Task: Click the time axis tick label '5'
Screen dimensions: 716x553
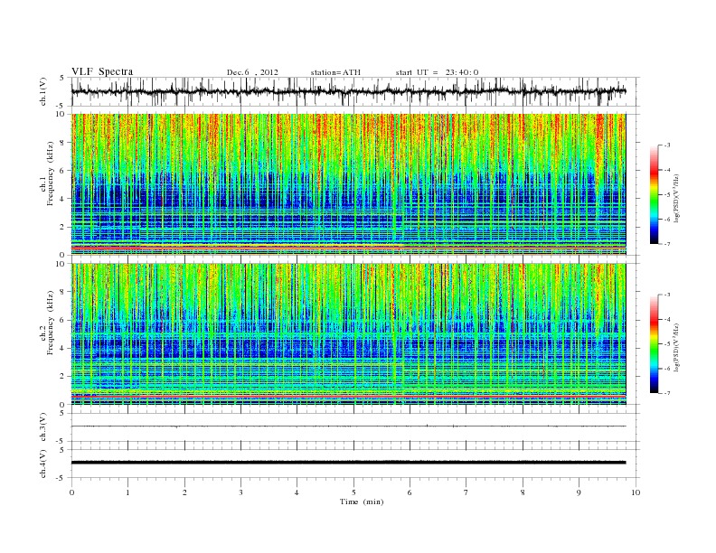Action: pyautogui.click(x=353, y=492)
